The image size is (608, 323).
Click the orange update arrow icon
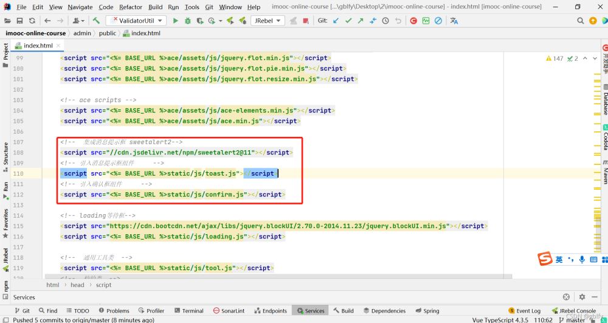(593, 21)
